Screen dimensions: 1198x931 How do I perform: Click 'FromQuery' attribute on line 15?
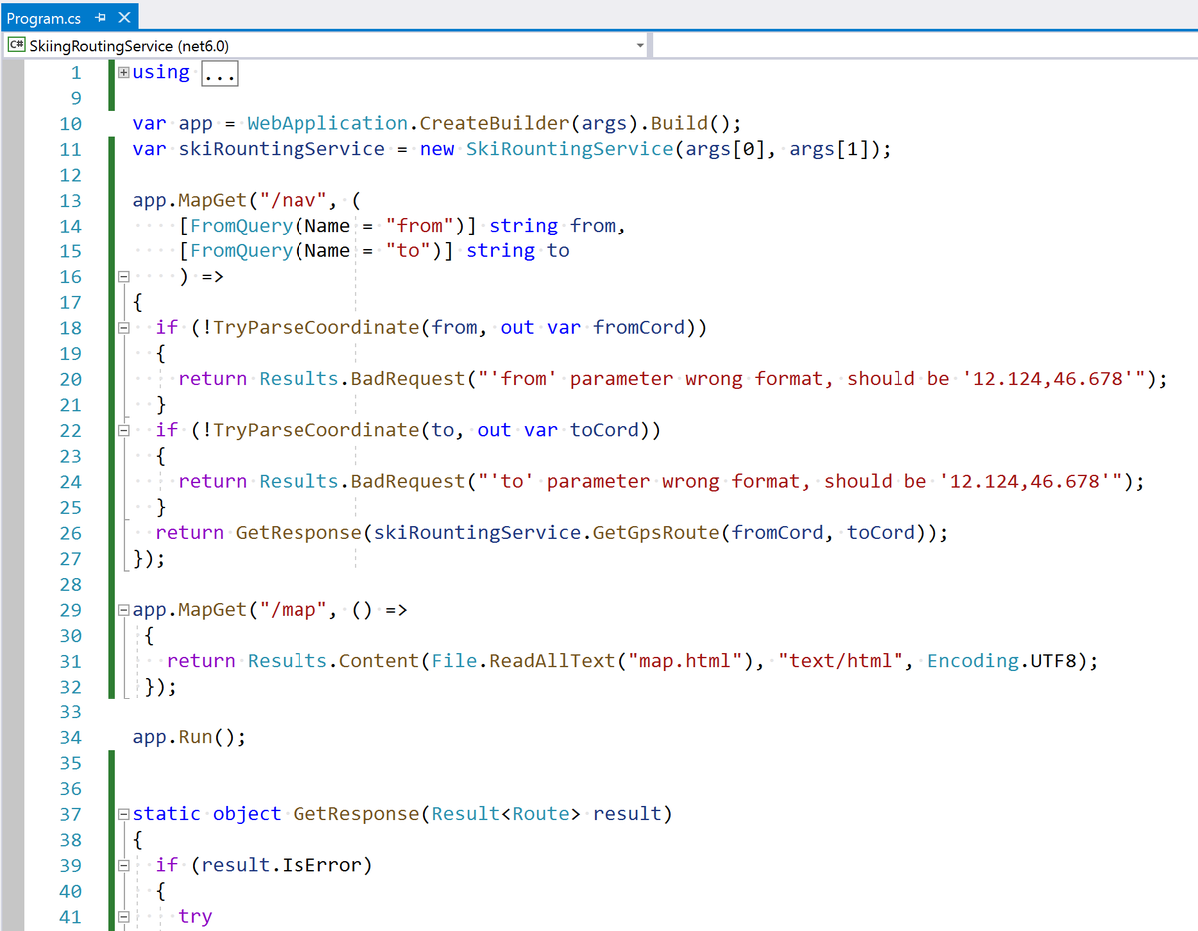click(x=241, y=250)
